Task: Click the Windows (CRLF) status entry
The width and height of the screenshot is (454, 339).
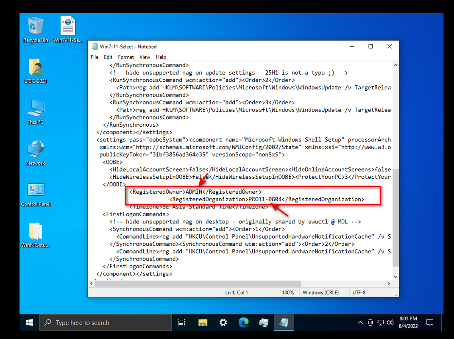Action: click(320, 292)
